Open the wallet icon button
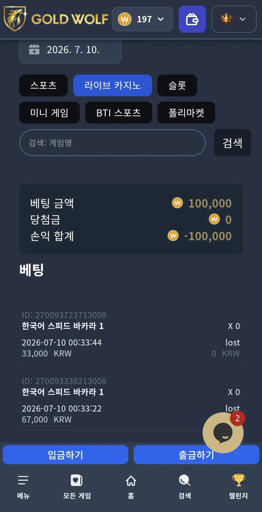Image resolution: width=262 pixels, height=512 pixels. [192, 19]
